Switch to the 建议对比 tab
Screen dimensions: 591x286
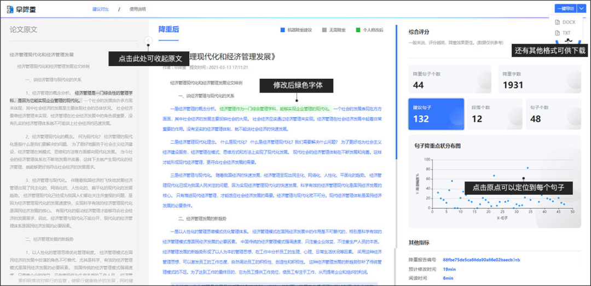(x=101, y=9)
